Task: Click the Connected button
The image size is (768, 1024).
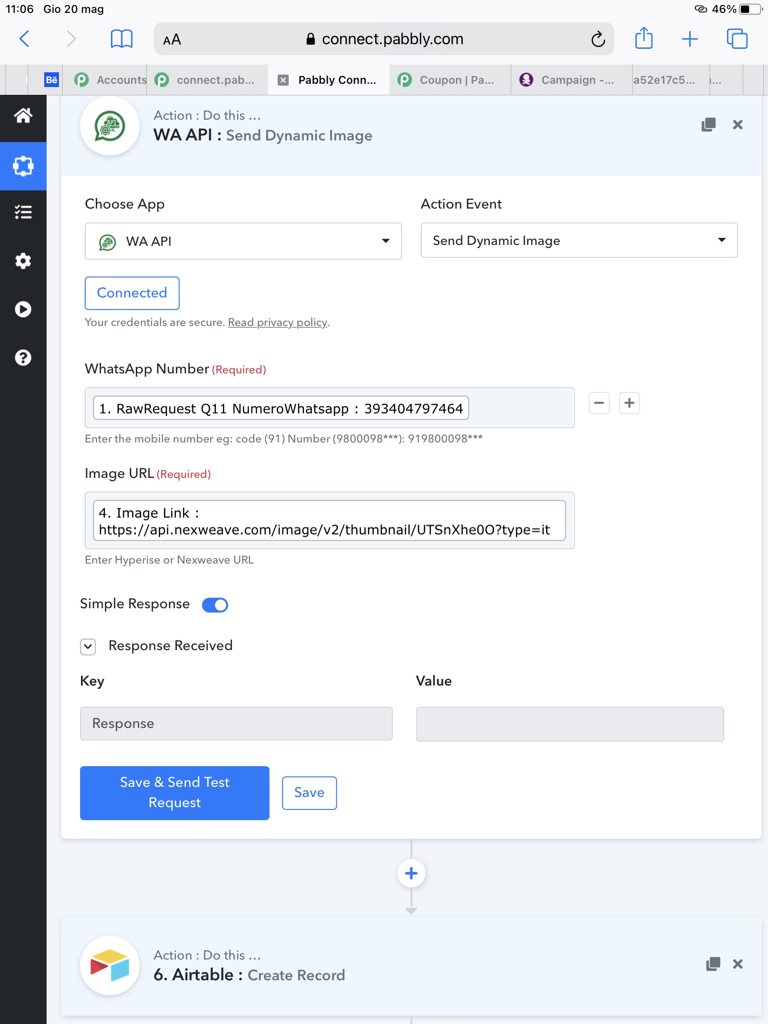Action: [132, 293]
